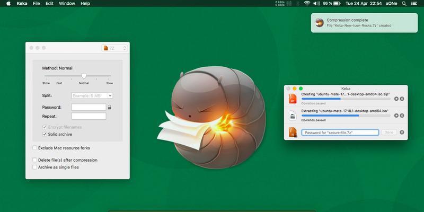Click the progress bar of zip creation
The height and width of the screenshot is (212, 424).
pyautogui.click(x=346, y=99)
